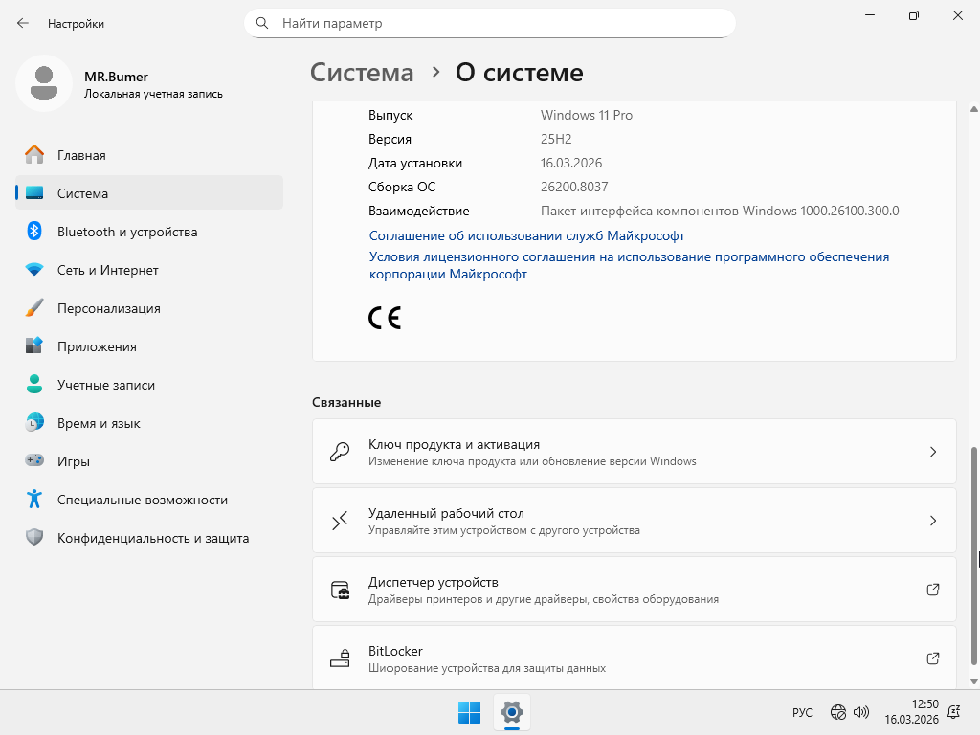Select the Personalization paintbrush icon

[x=34, y=308]
